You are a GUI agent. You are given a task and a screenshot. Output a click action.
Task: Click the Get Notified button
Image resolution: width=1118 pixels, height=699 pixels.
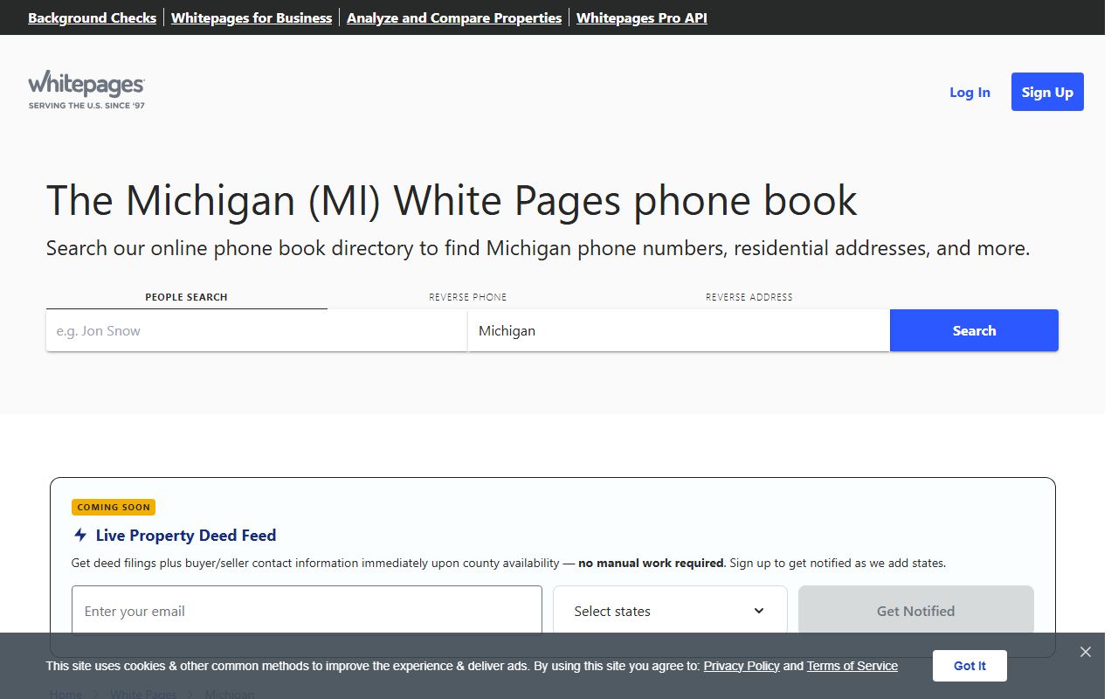(x=915, y=611)
